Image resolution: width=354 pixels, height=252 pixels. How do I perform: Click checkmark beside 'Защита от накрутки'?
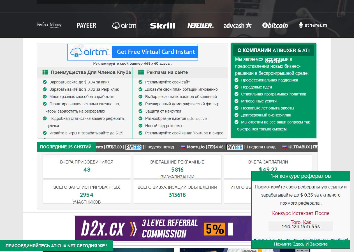tap(140, 111)
